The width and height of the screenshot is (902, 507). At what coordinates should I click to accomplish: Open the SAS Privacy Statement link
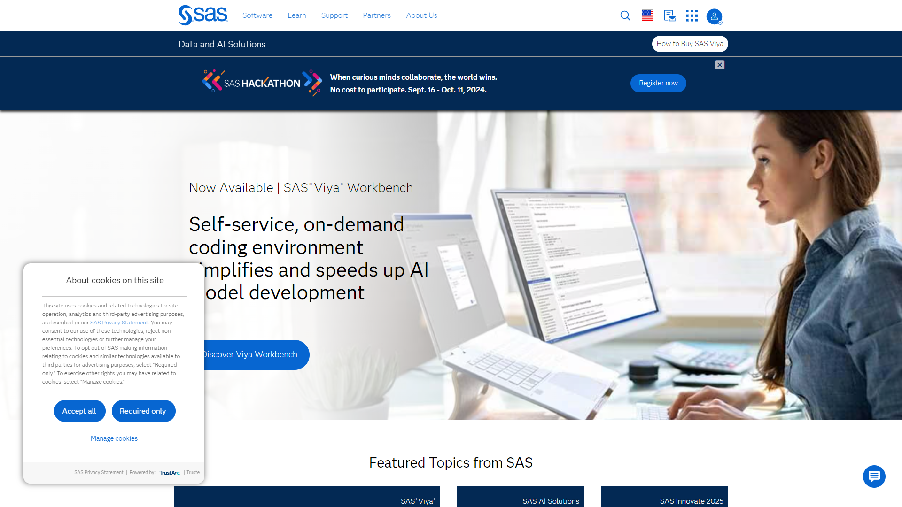click(x=119, y=323)
